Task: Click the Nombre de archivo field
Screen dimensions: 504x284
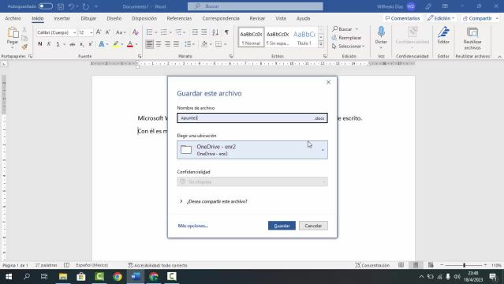Action: (x=252, y=118)
